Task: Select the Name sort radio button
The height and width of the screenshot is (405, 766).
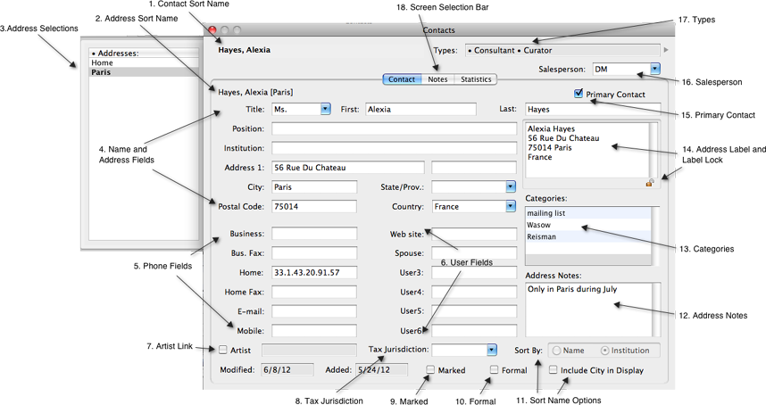Action: point(557,351)
